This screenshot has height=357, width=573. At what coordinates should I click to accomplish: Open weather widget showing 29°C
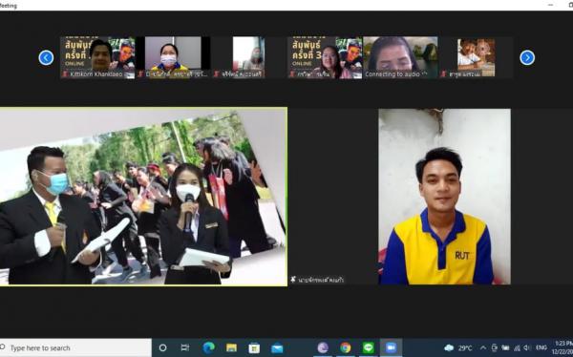[459, 347]
